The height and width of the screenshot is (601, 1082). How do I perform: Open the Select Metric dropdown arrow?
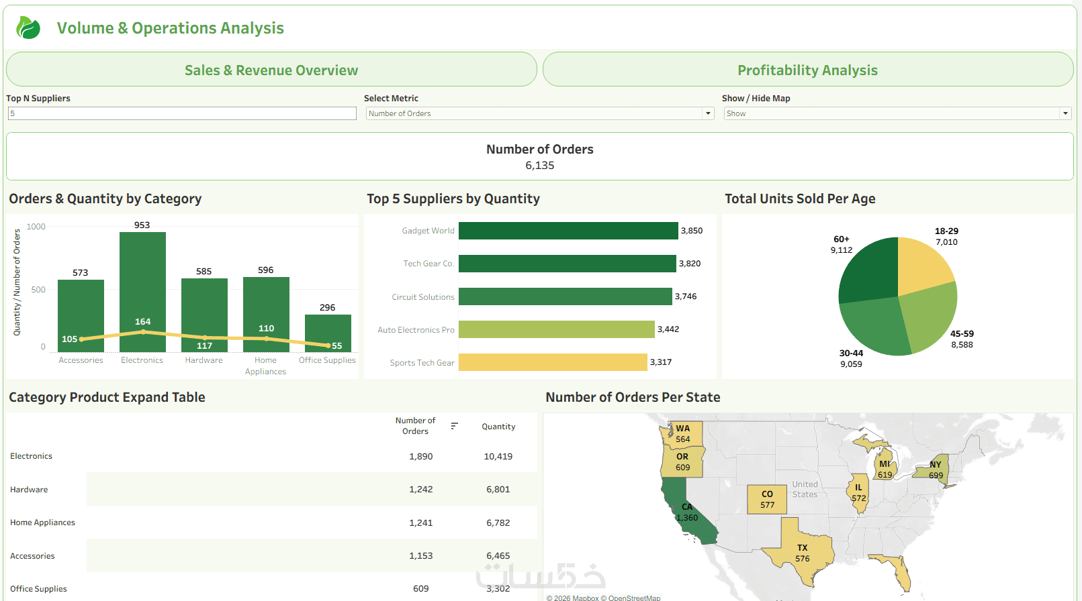pyautogui.click(x=708, y=113)
